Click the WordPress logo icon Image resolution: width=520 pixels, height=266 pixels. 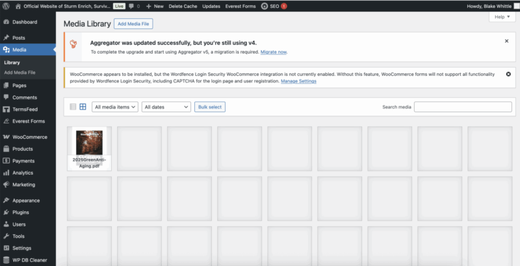[6, 6]
